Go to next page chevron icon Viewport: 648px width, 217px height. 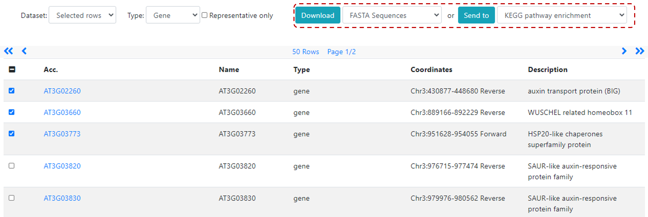[x=624, y=51]
